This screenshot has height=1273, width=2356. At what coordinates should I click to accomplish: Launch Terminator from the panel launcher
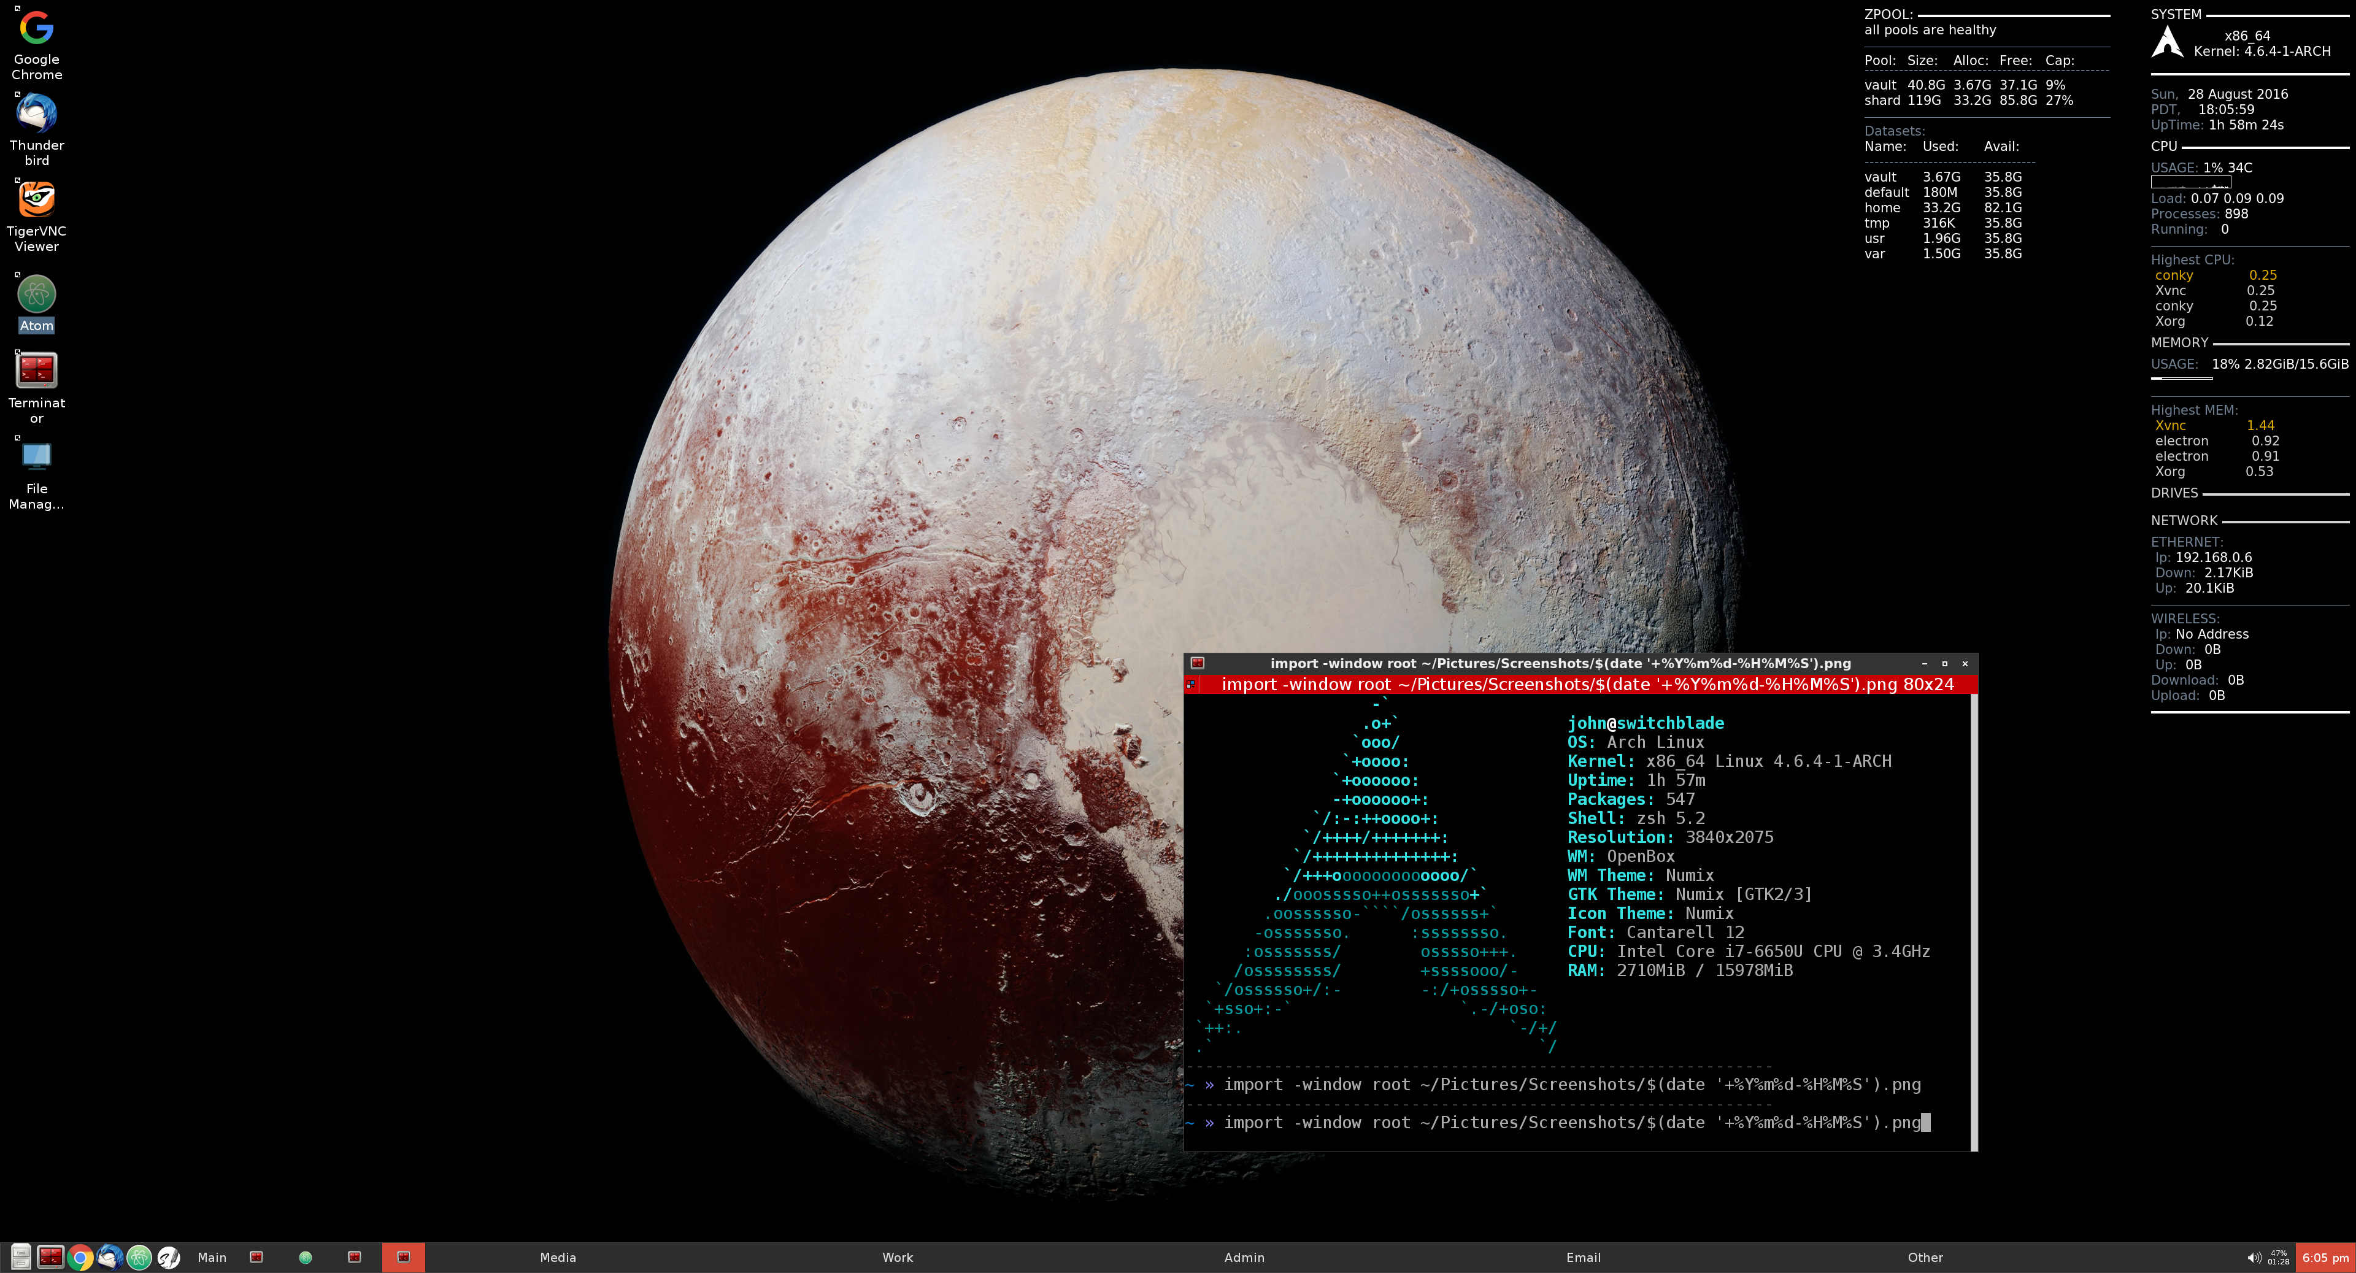pos(50,1258)
